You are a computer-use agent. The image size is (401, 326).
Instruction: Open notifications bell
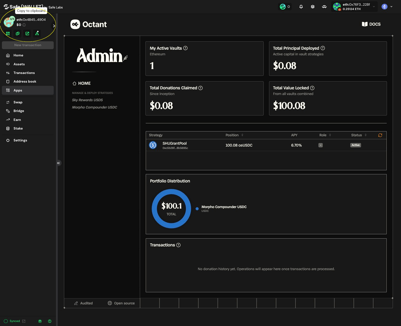click(301, 7)
